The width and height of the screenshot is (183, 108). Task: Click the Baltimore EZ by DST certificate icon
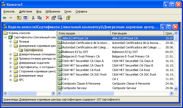[60, 52]
